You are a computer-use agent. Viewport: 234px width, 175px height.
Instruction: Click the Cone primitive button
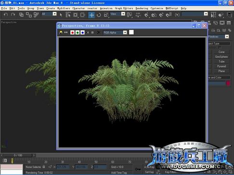coord(221,52)
